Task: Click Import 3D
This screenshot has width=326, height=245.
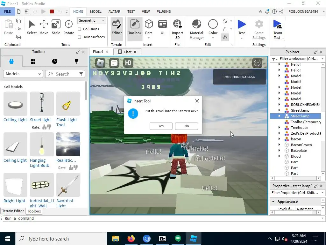Action: pyautogui.click(x=177, y=29)
